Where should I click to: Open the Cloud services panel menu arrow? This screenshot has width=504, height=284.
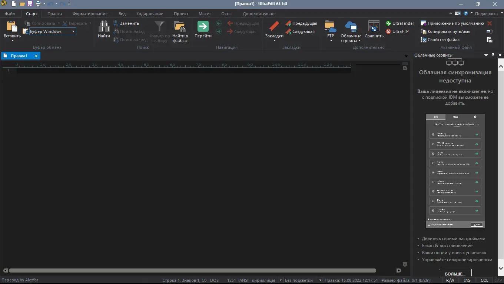[486, 55]
